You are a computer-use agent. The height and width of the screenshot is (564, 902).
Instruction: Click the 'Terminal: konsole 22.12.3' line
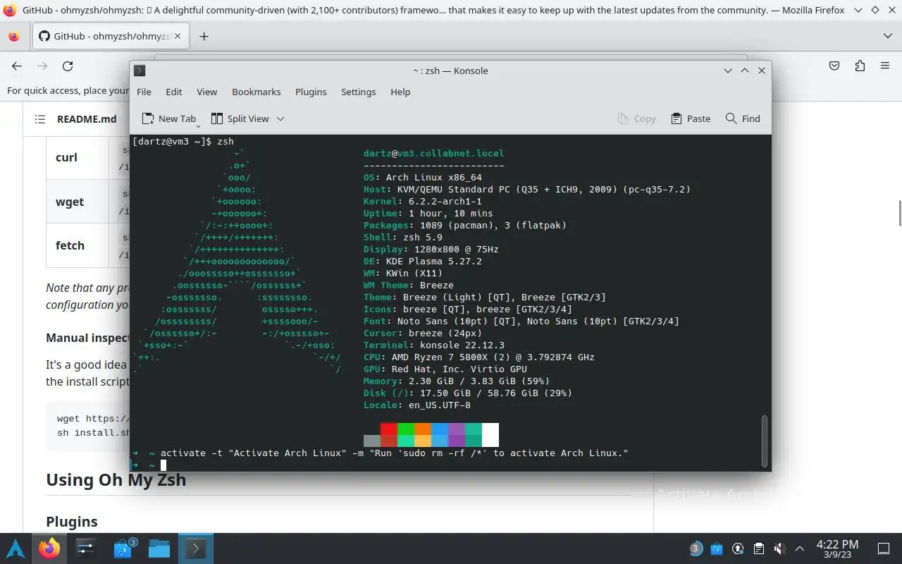click(x=434, y=345)
